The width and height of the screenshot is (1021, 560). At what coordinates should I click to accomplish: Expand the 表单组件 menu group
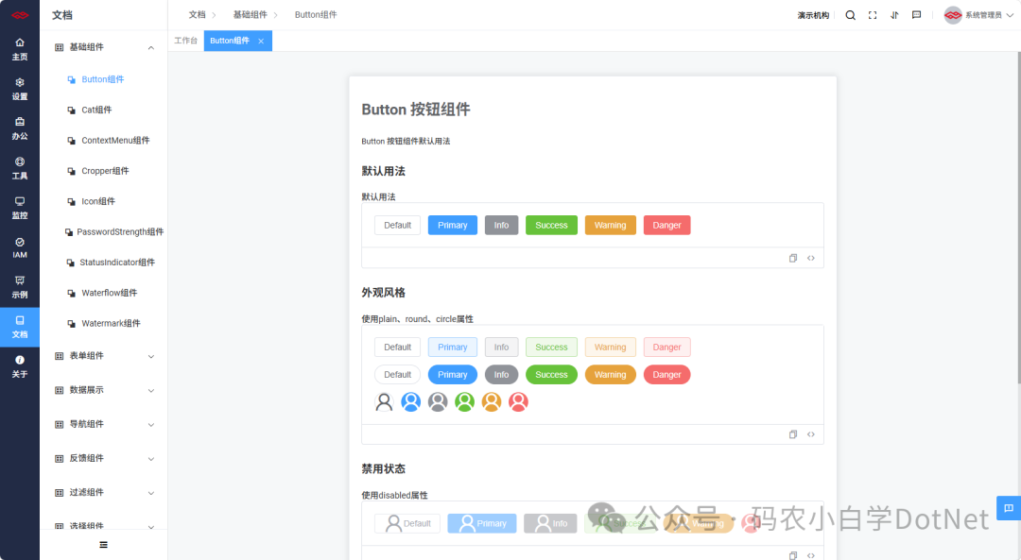pyautogui.click(x=104, y=356)
